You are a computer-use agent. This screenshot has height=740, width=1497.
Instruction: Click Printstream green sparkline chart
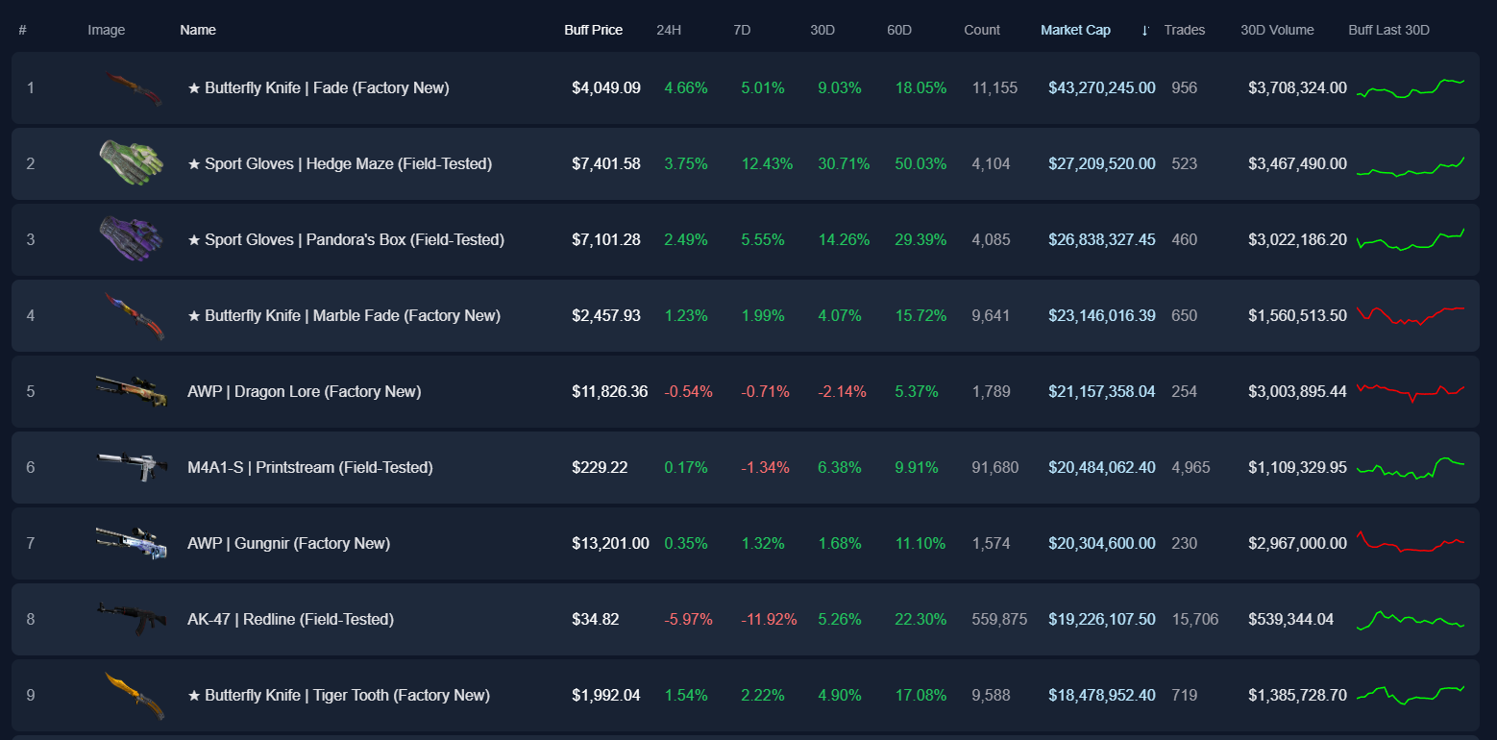1410,468
